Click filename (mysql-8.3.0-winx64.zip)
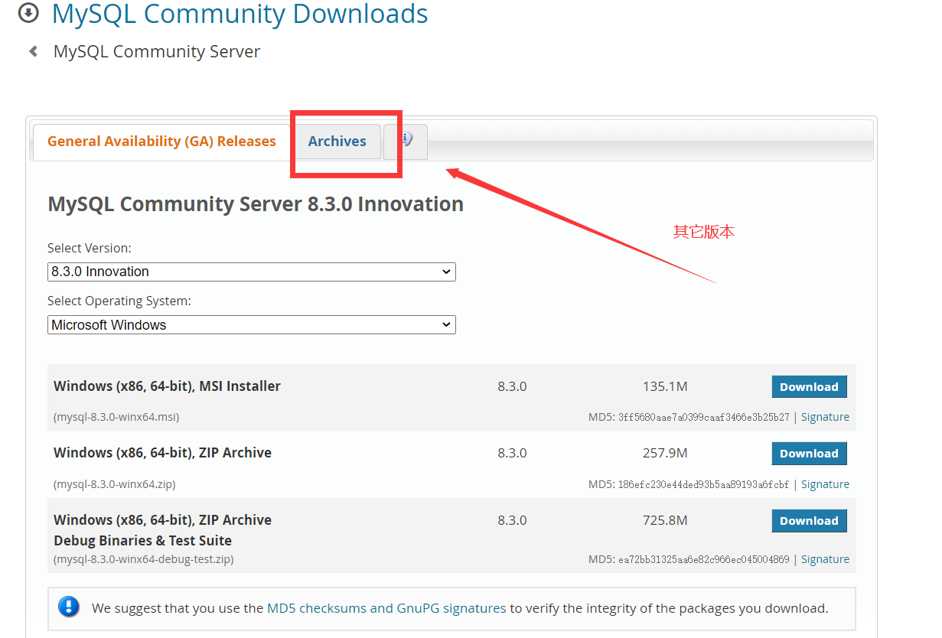 115,484
